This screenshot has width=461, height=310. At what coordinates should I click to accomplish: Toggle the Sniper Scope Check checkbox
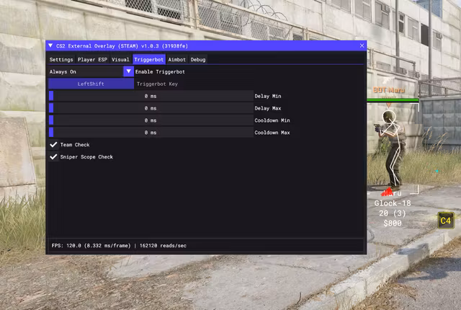click(53, 156)
